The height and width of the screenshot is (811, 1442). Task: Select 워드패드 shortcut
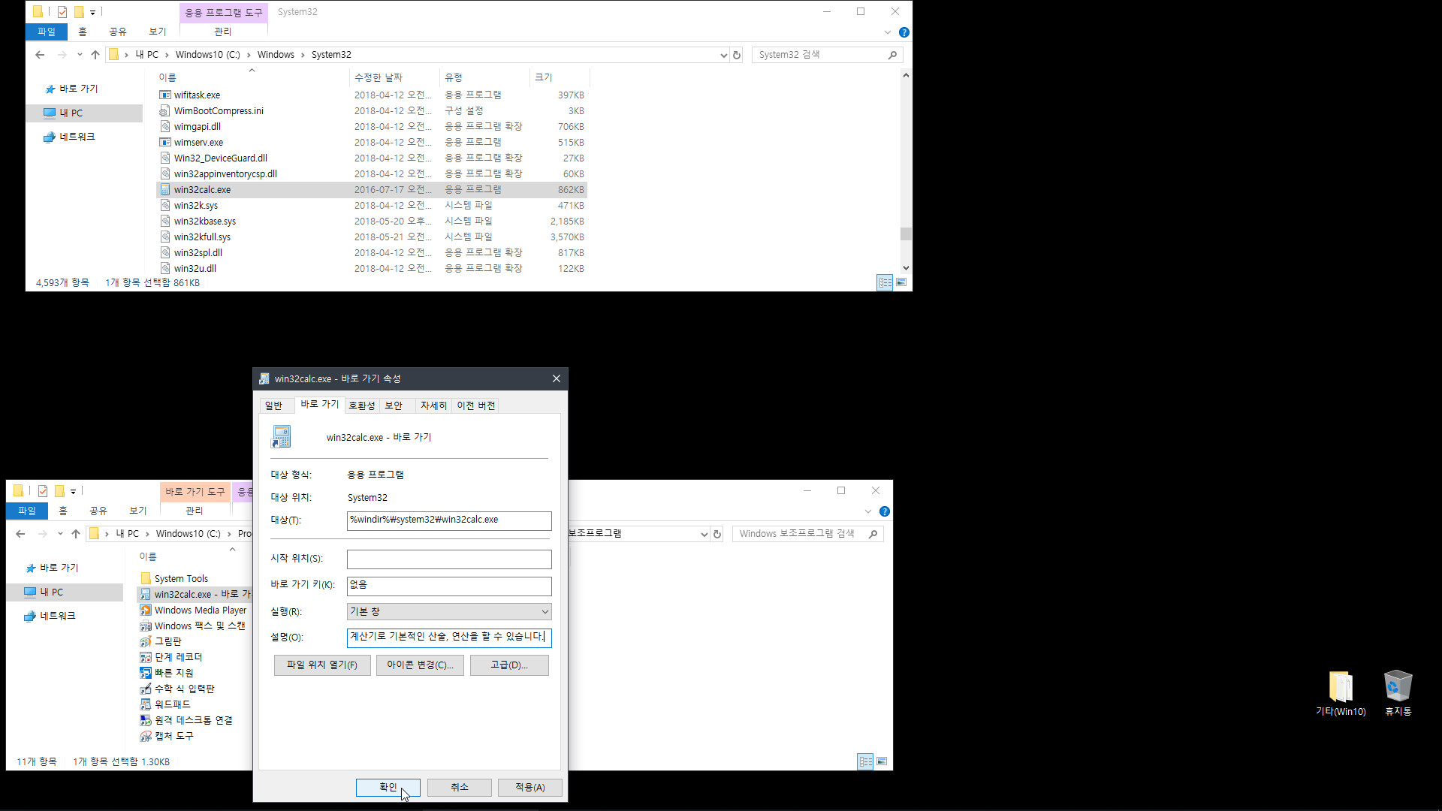[x=172, y=705]
